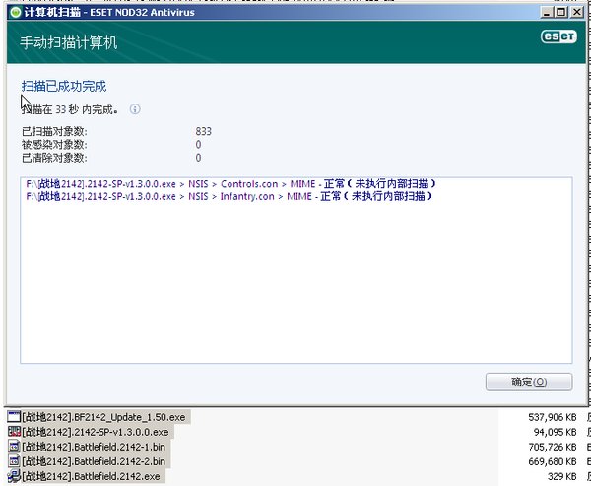Screen dimensions: 591x486
Task: Click the green ESET title bar icon
Action: pos(16,12)
